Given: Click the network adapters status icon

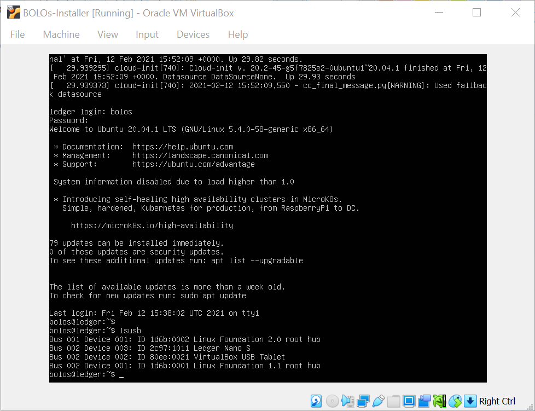Looking at the screenshot, I should (x=363, y=401).
